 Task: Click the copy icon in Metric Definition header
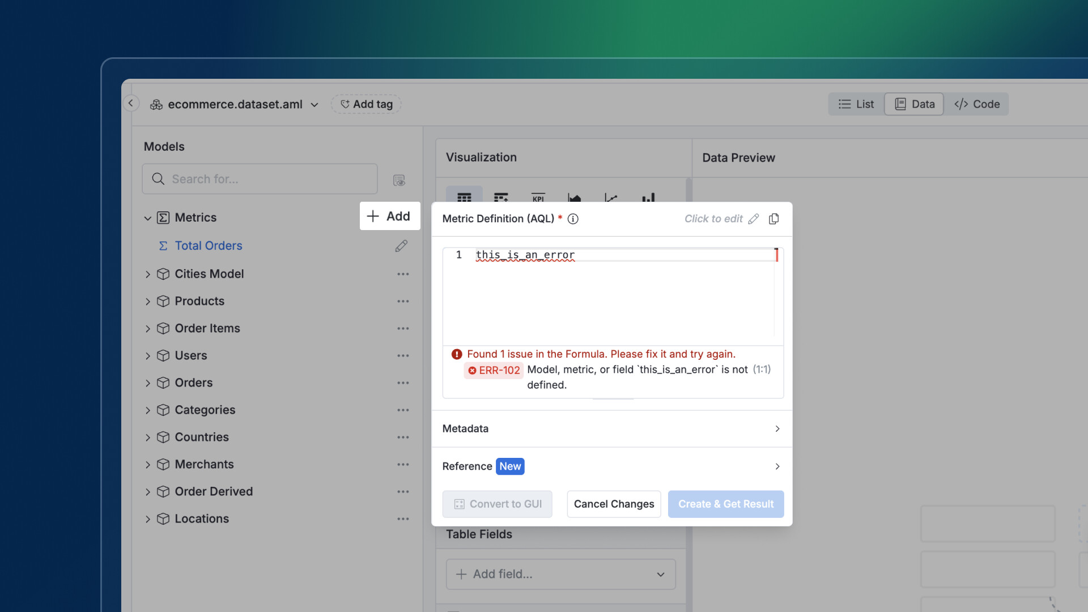pyautogui.click(x=773, y=219)
